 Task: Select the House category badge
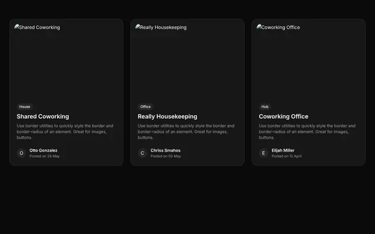tap(25, 106)
